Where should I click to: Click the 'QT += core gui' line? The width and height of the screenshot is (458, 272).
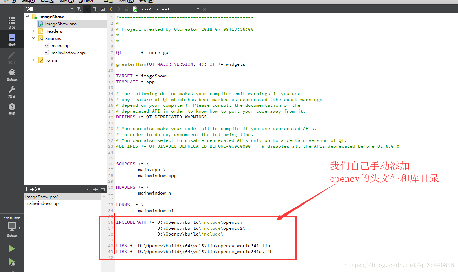144,52
